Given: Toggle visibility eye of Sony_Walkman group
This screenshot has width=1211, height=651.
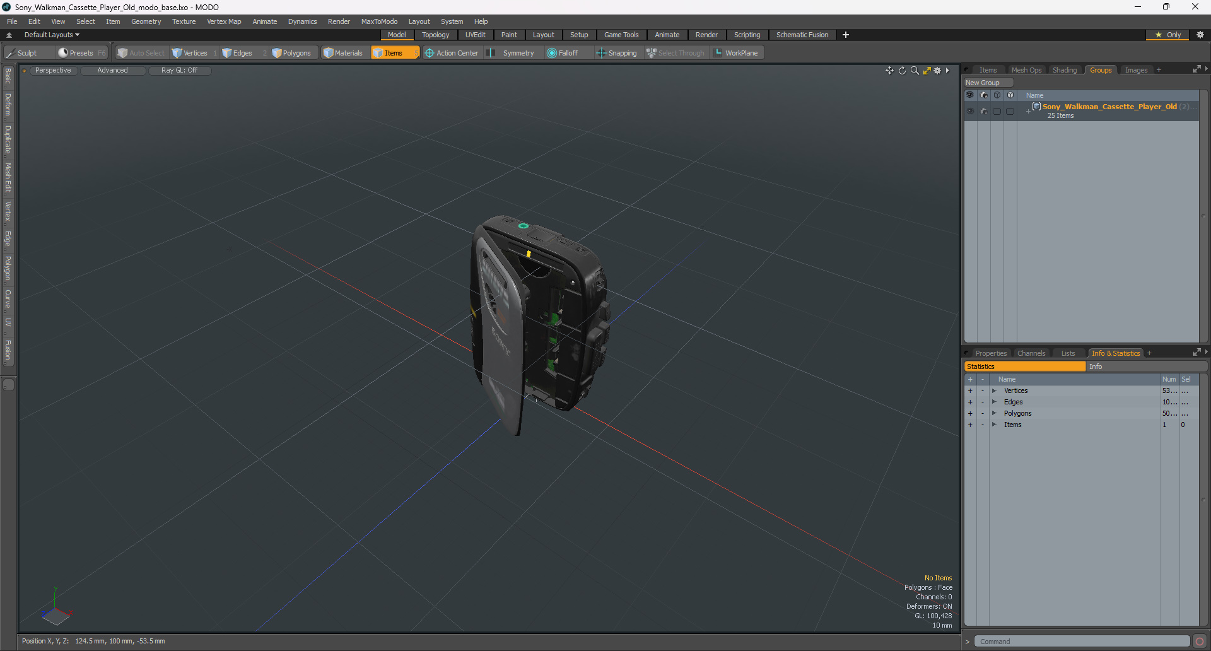Looking at the screenshot, I should [x=970, y=111].
